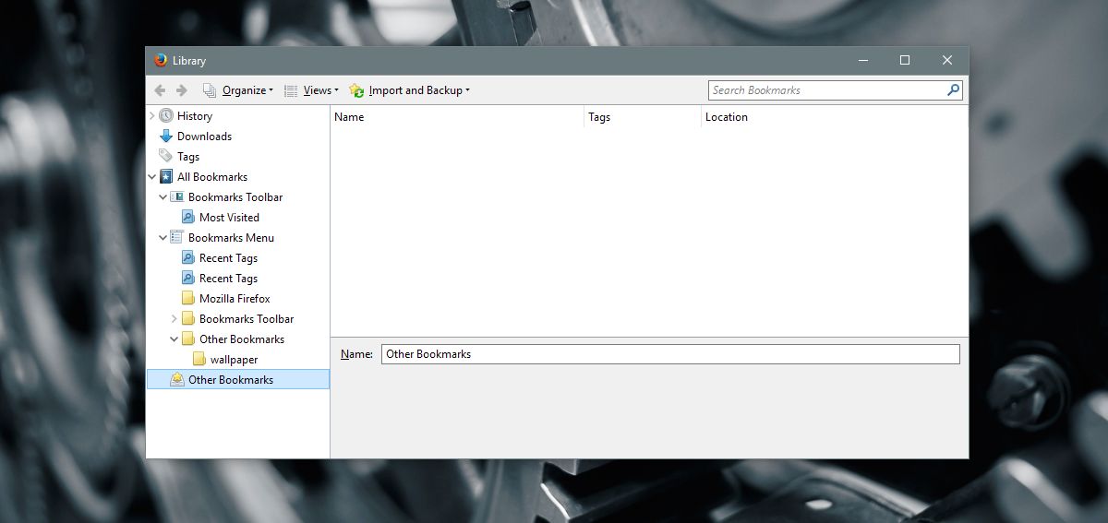Open the Organize dropdown menu
The height and width of the screenshot is (523, 1108).
(238, 90)
